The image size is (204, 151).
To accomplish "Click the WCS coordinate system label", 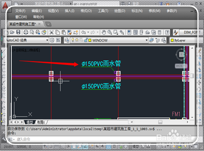I will (181, 66).
